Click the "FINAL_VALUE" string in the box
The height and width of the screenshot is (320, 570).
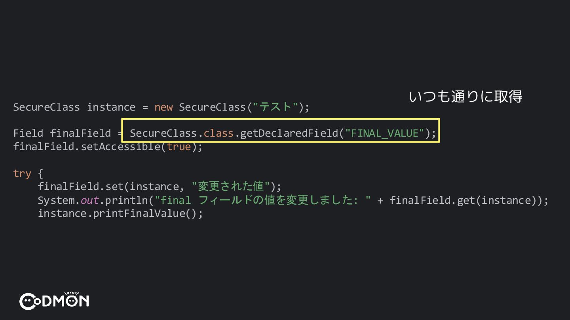click(385, 133)
